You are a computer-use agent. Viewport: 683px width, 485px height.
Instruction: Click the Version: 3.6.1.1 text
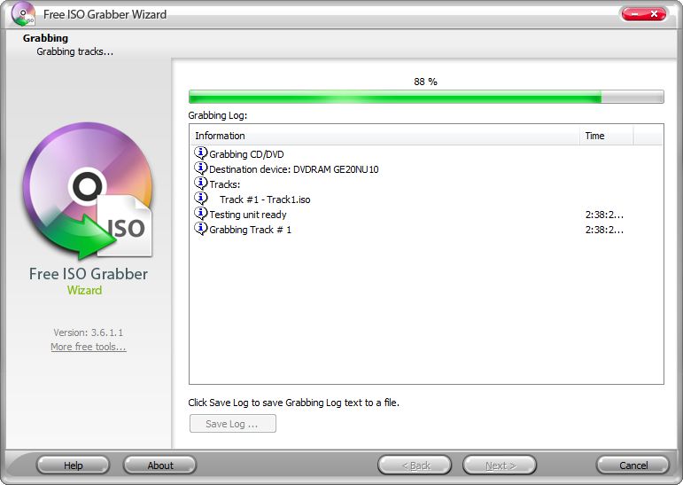point(89,332)
